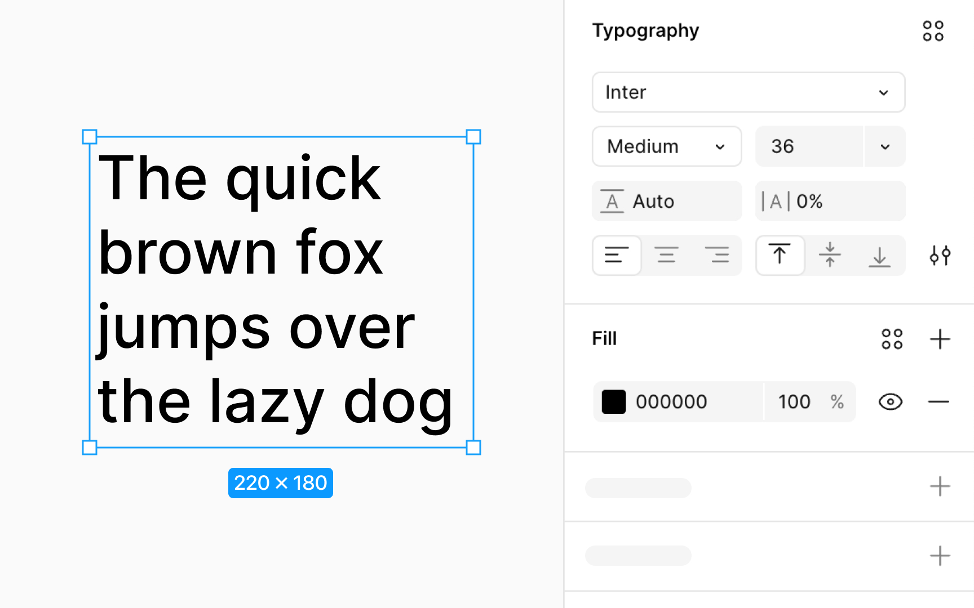Open the Medium font weight dropdown

667,146
